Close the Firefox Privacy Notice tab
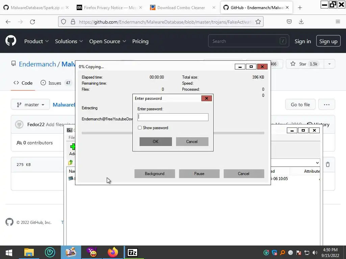The width and height of the screenshot is (346, 259). 141,8
